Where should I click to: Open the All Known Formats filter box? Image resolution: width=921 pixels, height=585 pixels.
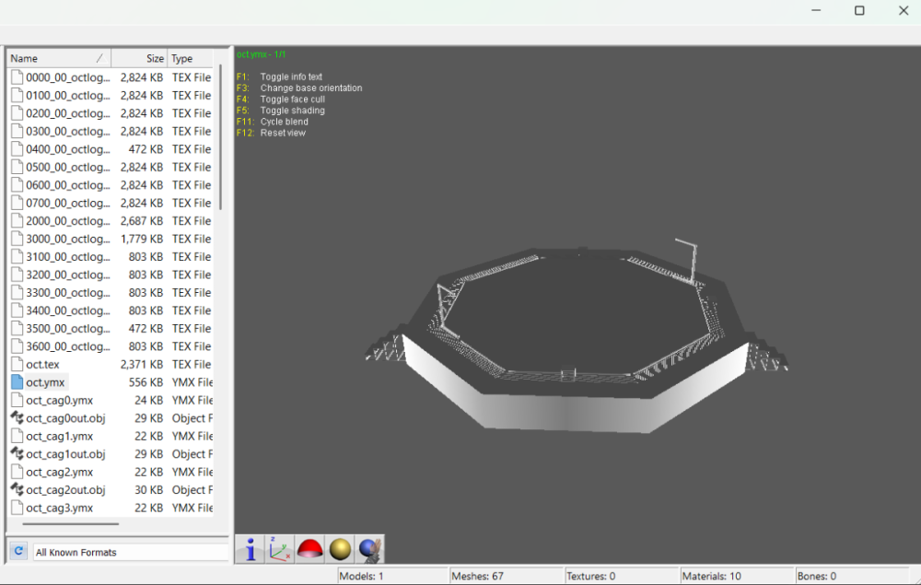pyautogui.click(x=131, y=552)
